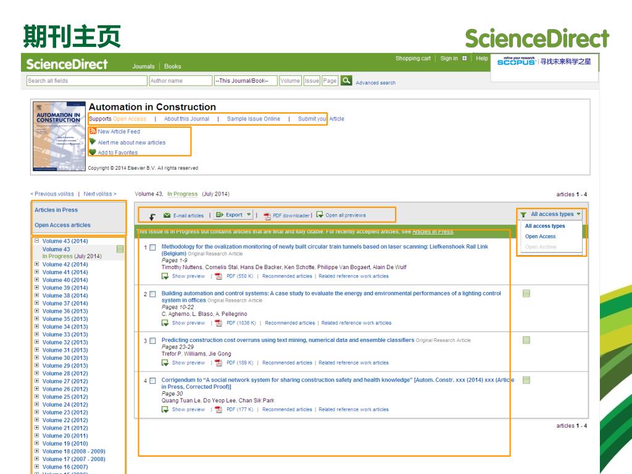Go to Previous vol/iss
The height and width of the screenshot is (474, 632).
52,194
